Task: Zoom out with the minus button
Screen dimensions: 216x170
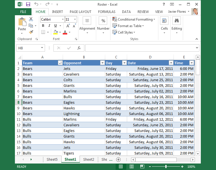Action: 150,167
